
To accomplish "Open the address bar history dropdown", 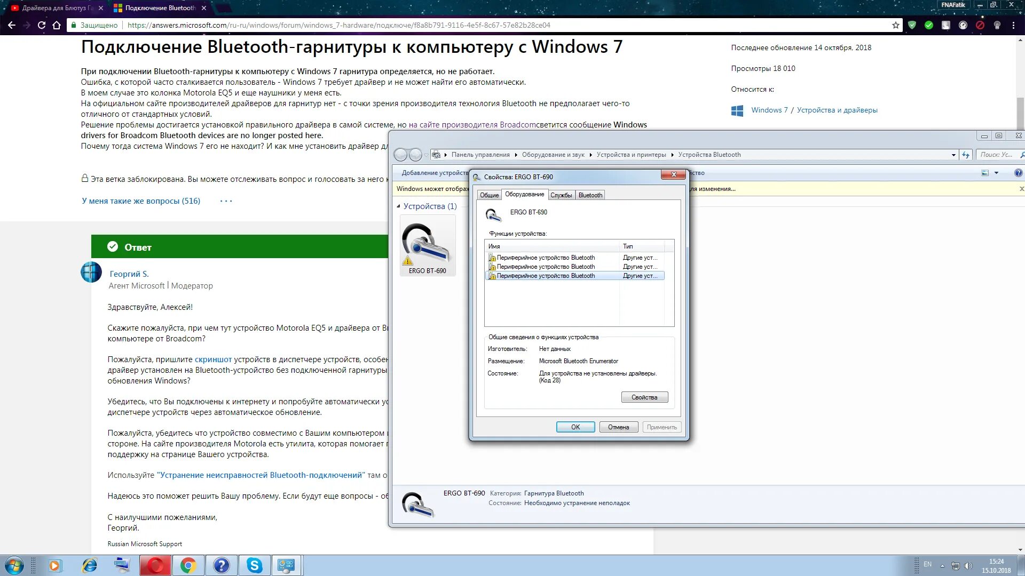I will (x=953, y=155).
